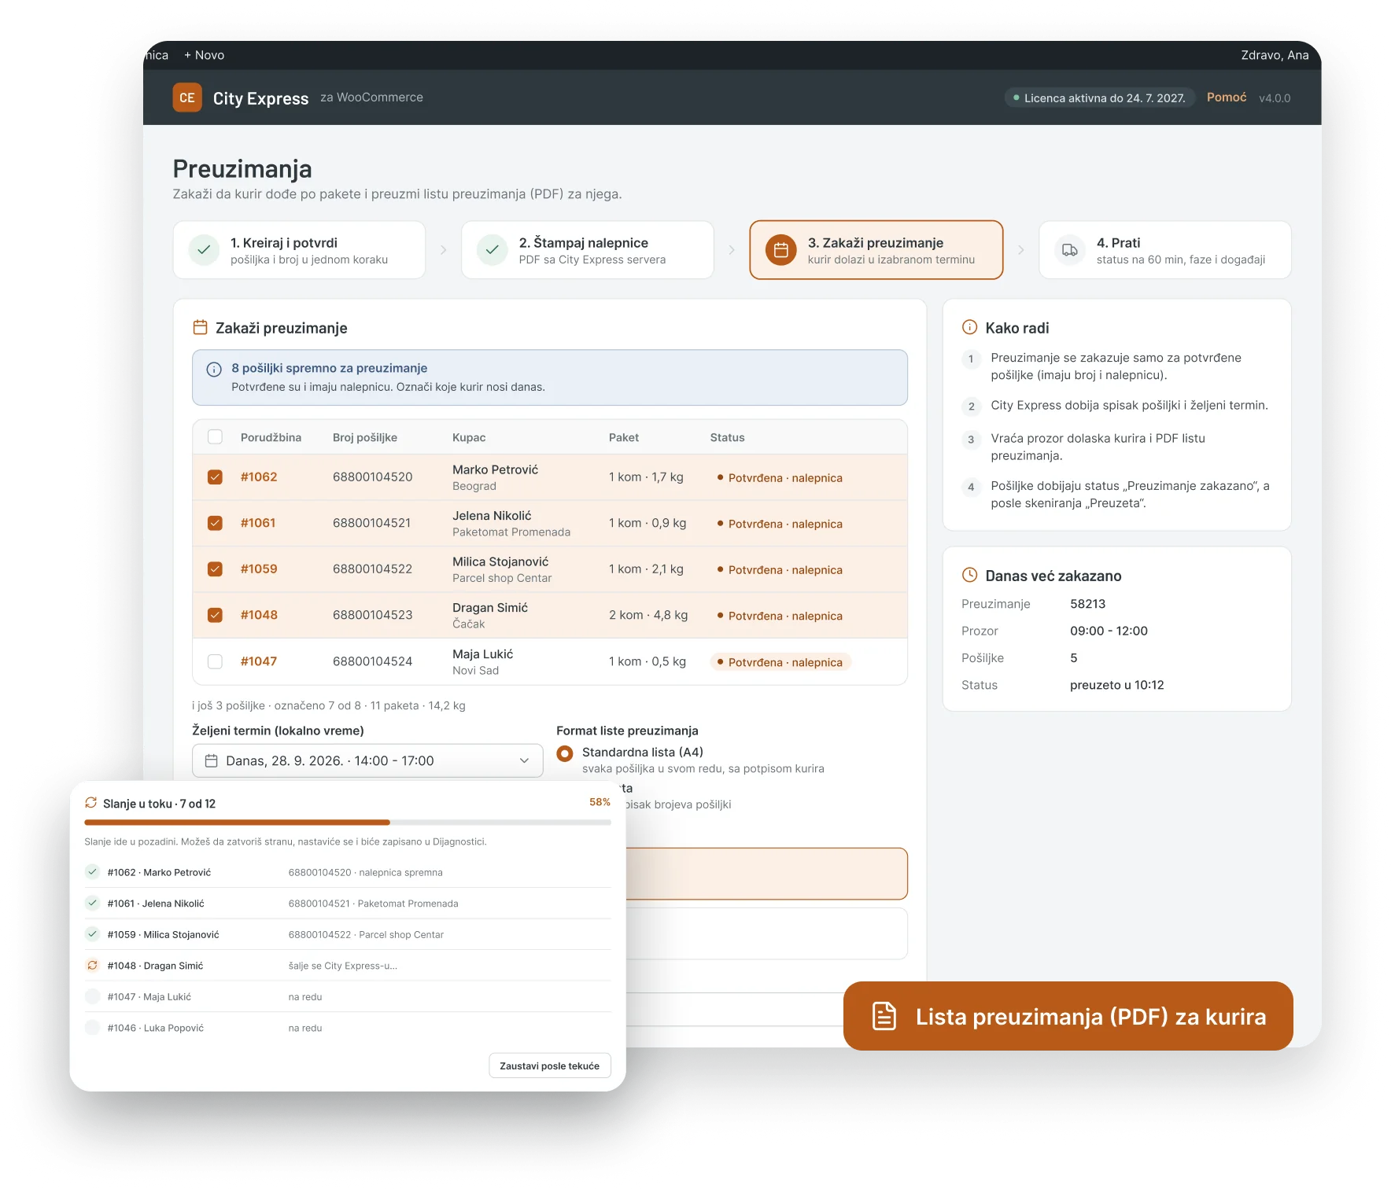Viewport: 1391px width, 1189px height.
Task: Open step 2 Štampaj nalepnice tab
Action: click(588, 250)
